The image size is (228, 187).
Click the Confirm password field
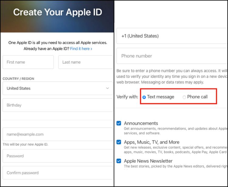pos(57,173)
